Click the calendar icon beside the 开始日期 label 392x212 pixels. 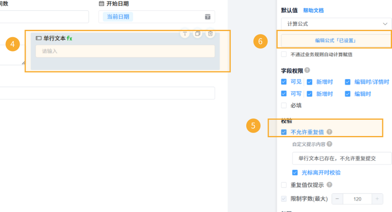(x=102, y=4)
